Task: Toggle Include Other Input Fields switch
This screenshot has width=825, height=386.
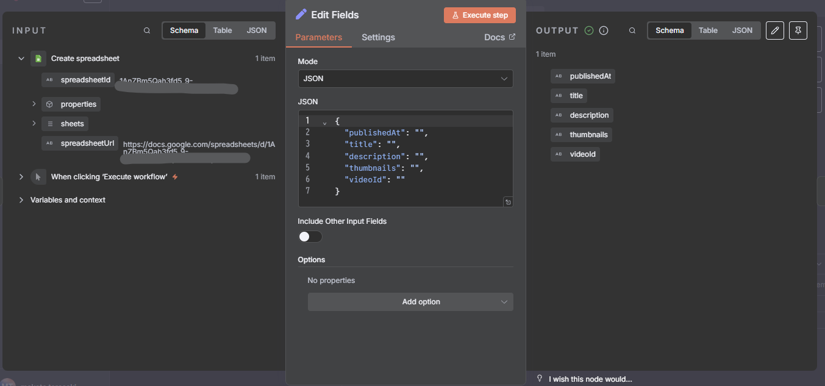Action: (310, 237)
